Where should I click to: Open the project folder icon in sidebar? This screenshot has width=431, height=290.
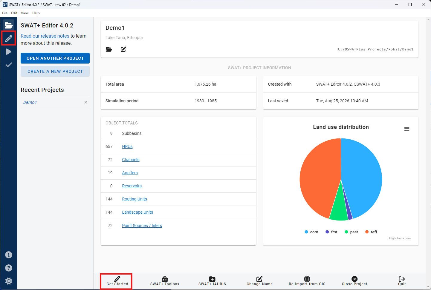point(9,25)
